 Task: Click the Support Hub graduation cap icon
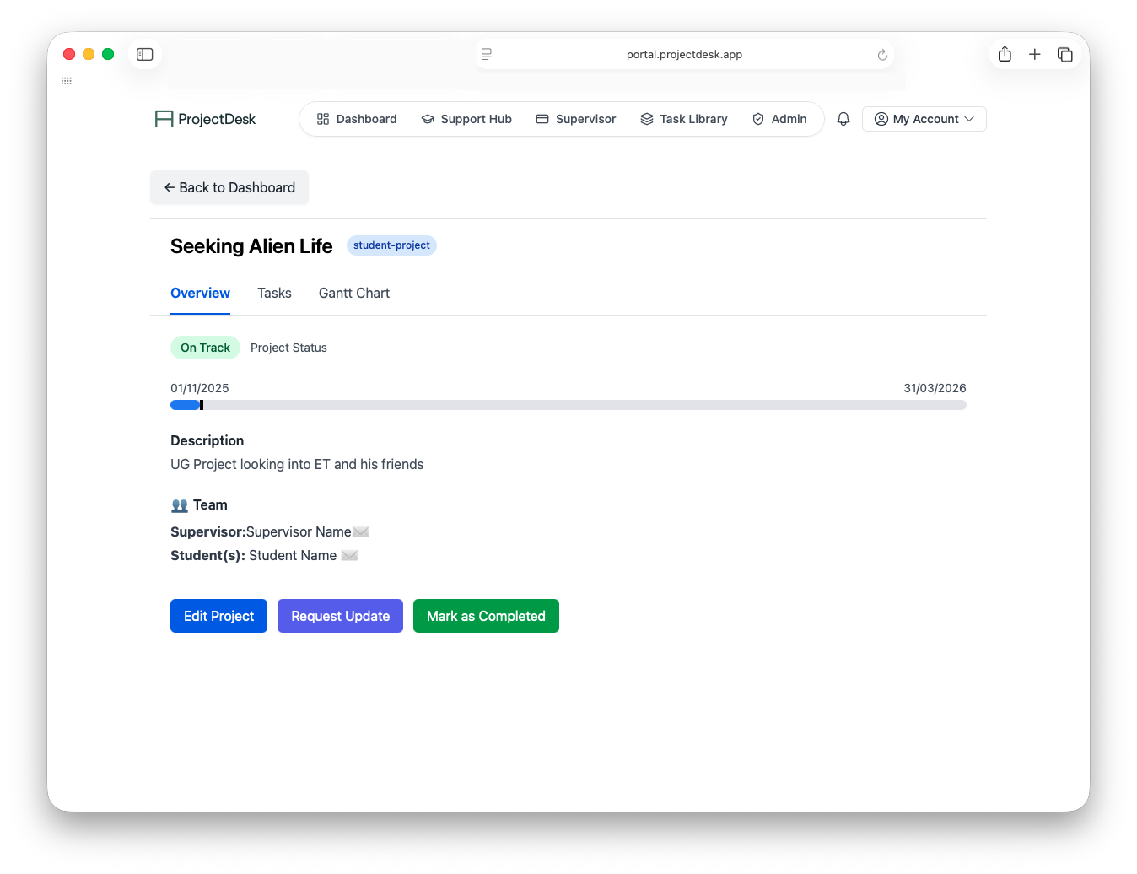point(428,119)
